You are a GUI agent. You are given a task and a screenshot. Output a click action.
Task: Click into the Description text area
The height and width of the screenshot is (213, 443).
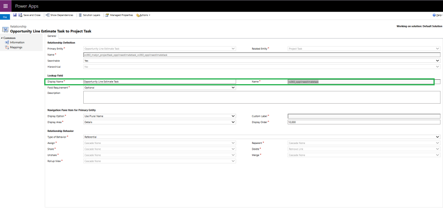tap(262, 97)
